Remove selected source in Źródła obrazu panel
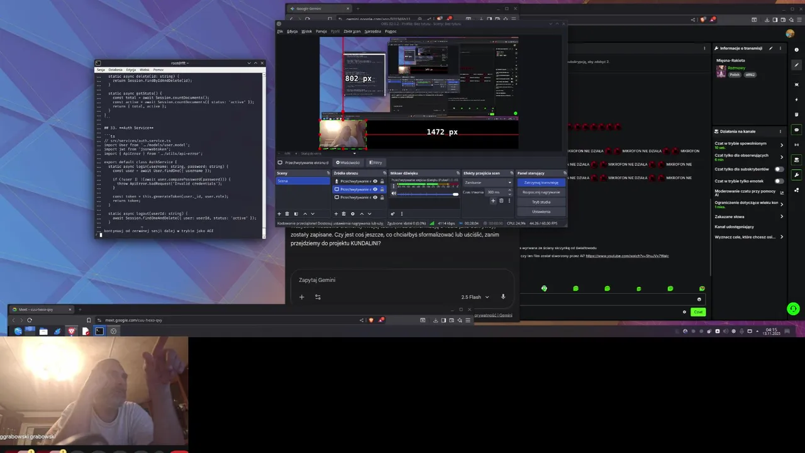 344,214
